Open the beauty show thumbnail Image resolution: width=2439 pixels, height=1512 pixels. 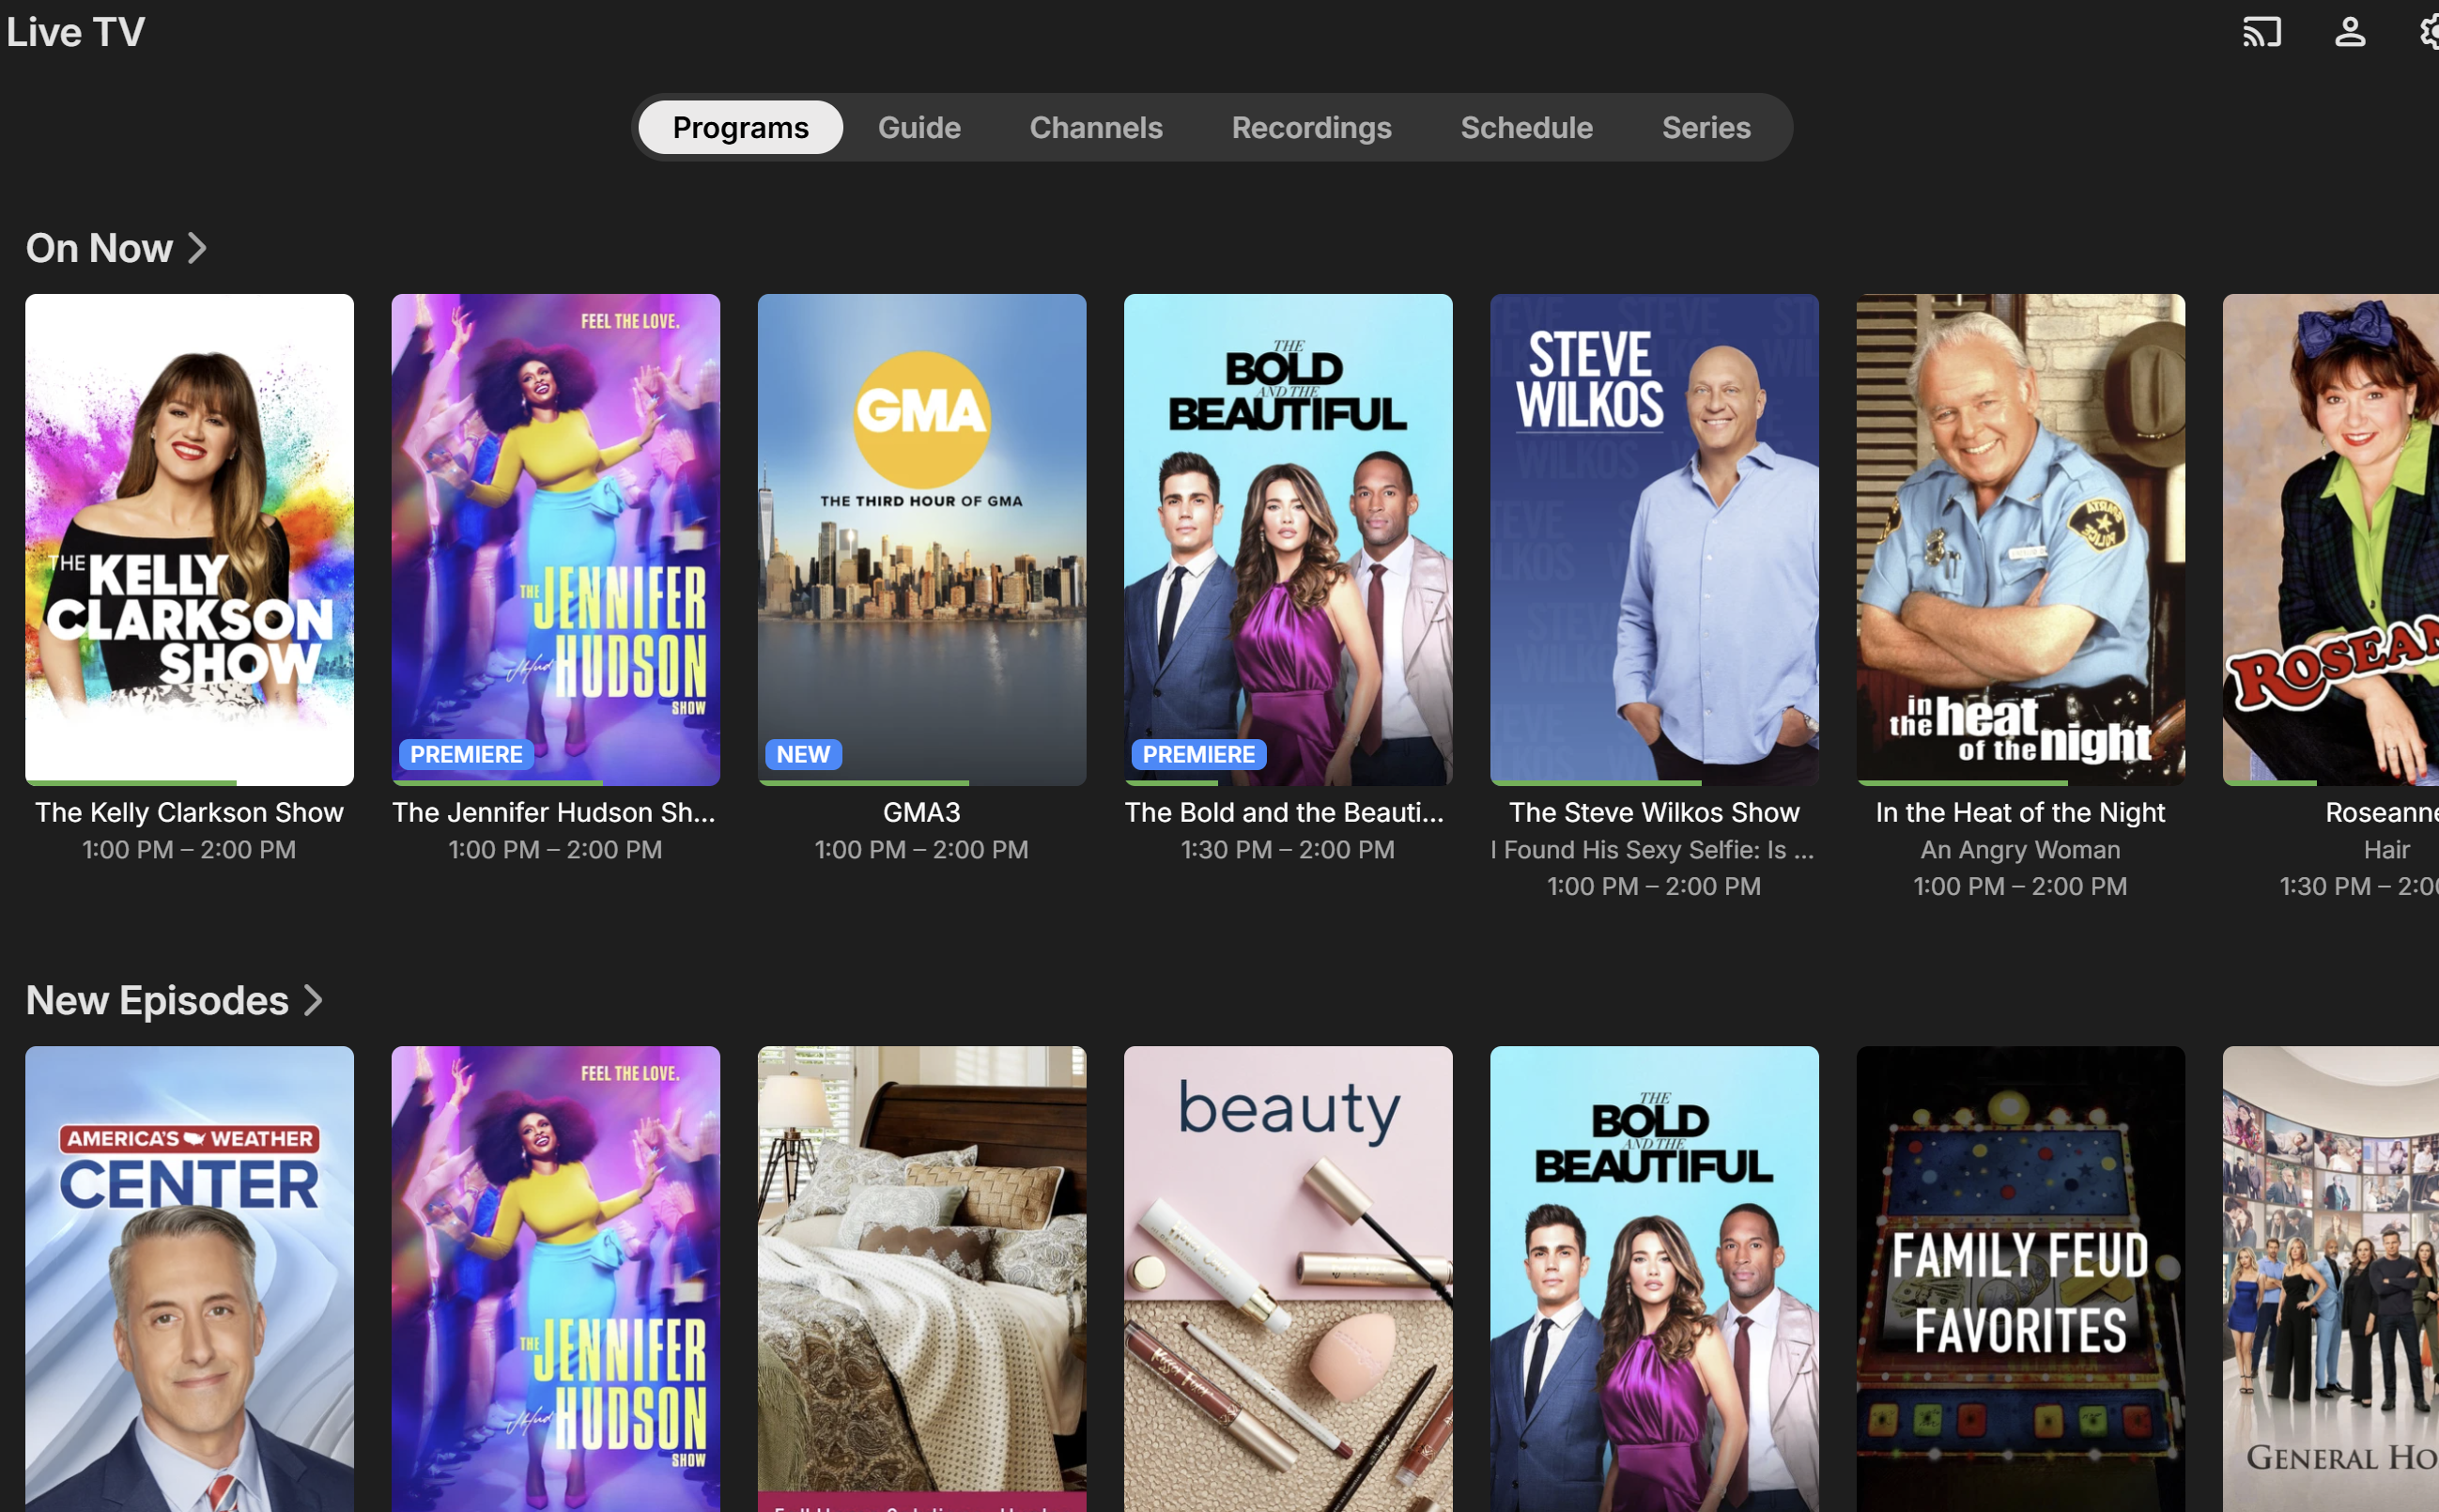coord(1288,1278)
